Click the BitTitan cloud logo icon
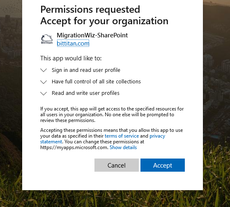Screen dimensions: 230x207 (x=47, y=39)
